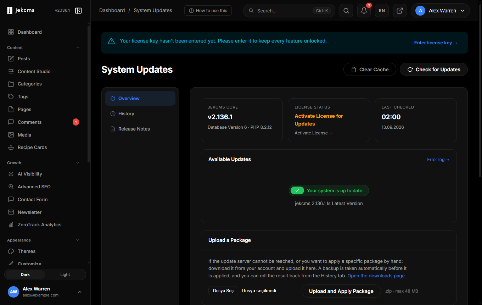
Task: Select the Overview tab
Action: [x=140, y=98]
